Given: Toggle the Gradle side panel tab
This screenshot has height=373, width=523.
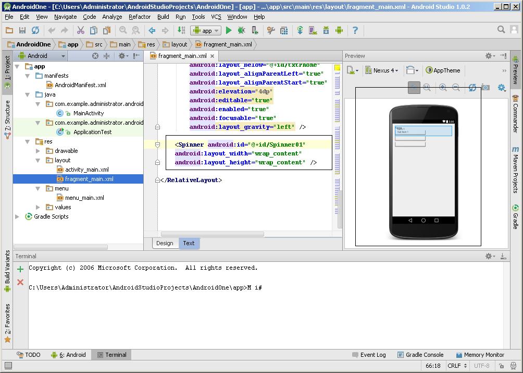Looking at the screenshot, I should (515, 216).
